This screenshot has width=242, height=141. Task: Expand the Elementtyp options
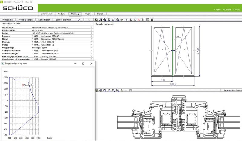click(x=91, y=27)
